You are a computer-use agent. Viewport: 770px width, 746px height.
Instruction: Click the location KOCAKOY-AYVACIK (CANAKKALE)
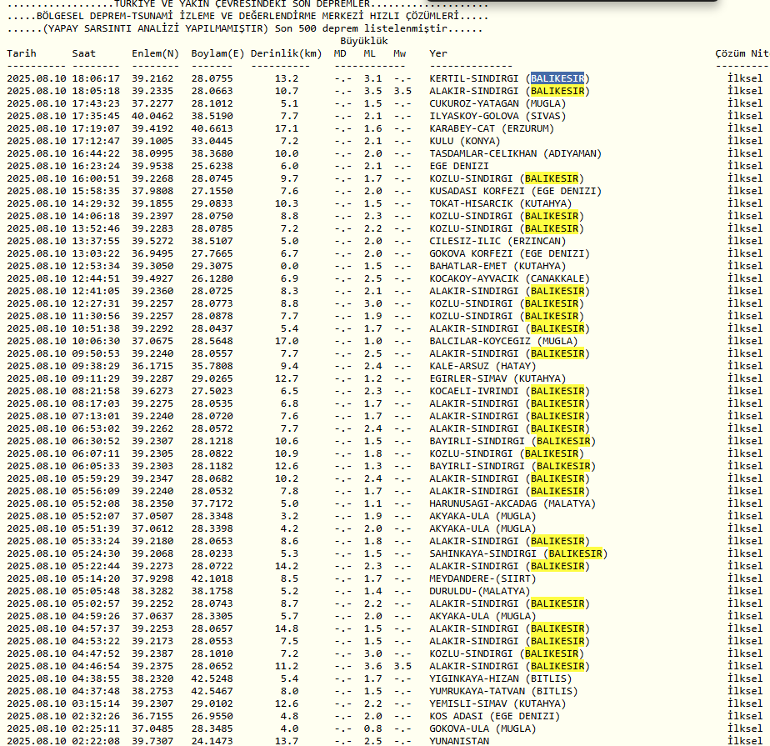pos(509,278)
